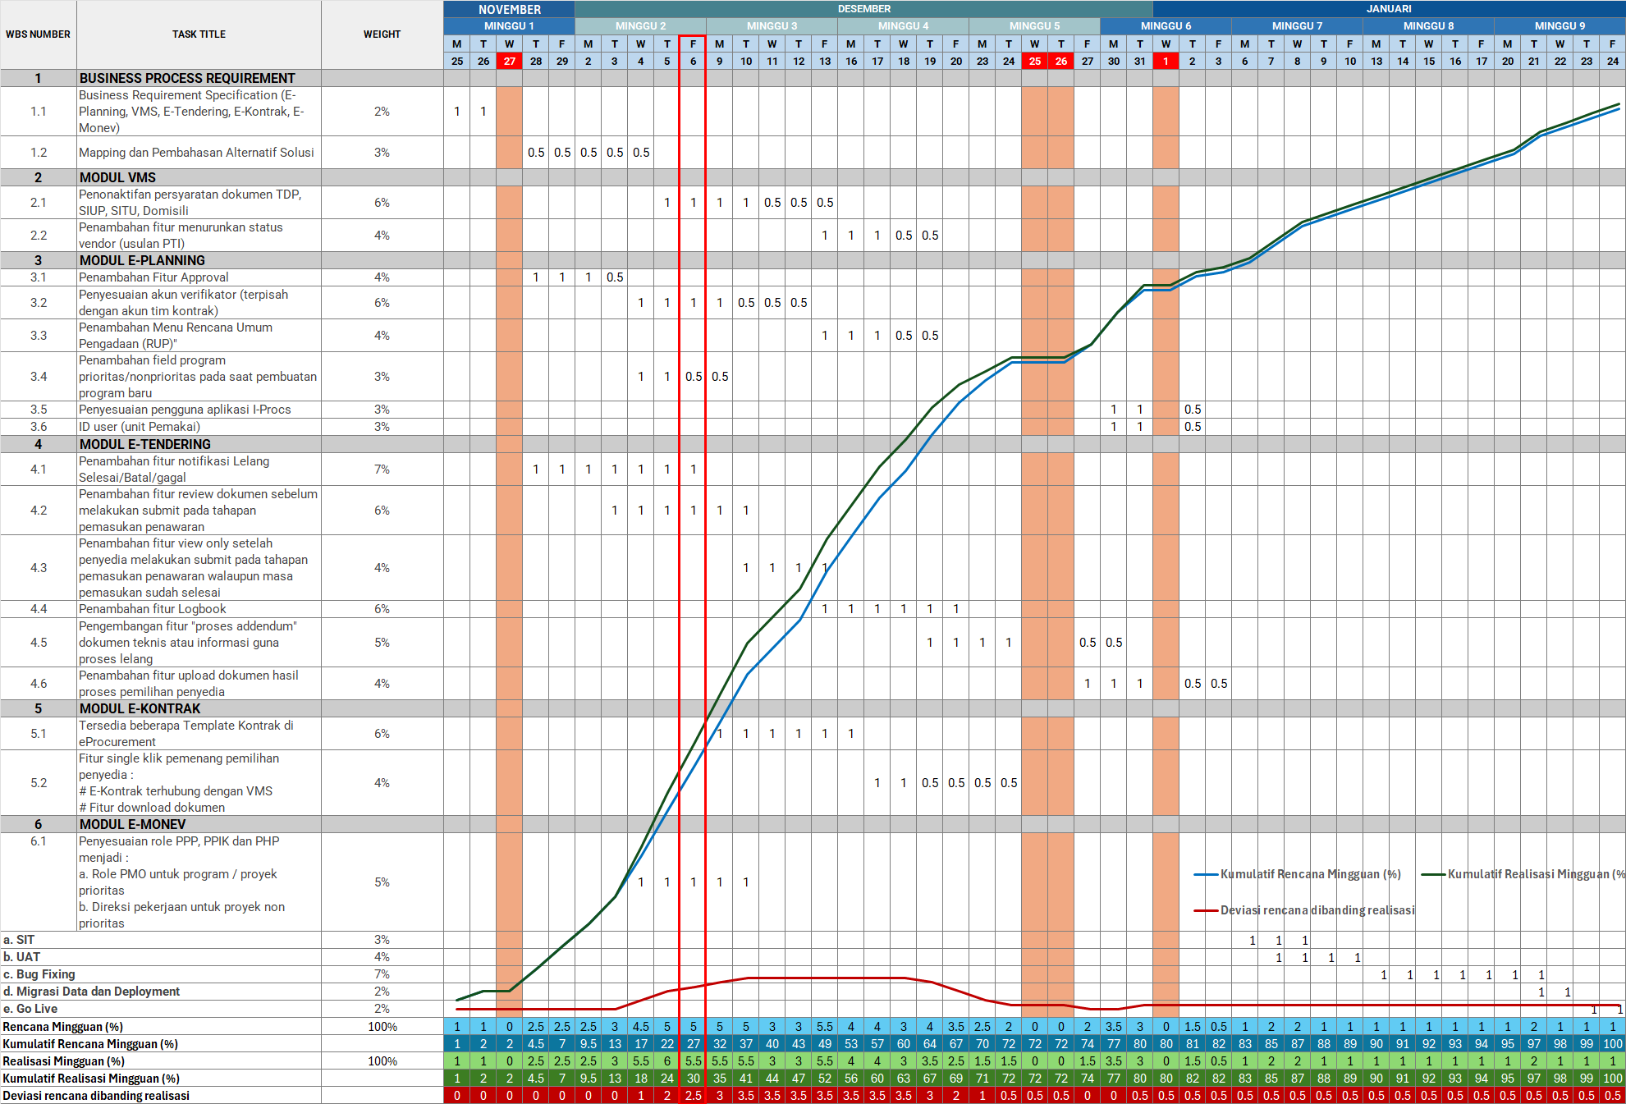The image size is (1626, 1104).
Task: Click the WBS NUMBER column header
Action: point(38,34)
